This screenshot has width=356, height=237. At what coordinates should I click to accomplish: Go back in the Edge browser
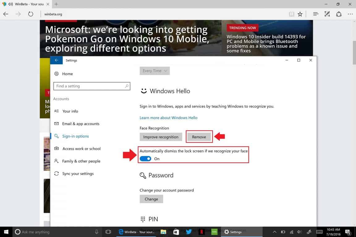pos(6,14)
